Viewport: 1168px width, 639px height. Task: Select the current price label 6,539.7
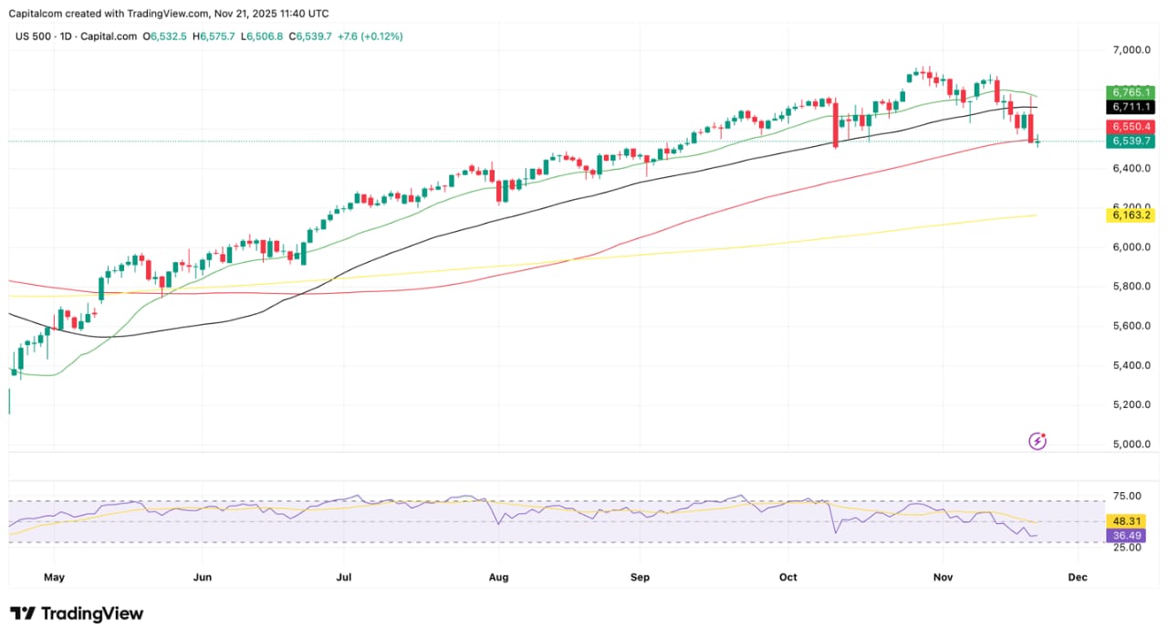[x=1131, y=141]
